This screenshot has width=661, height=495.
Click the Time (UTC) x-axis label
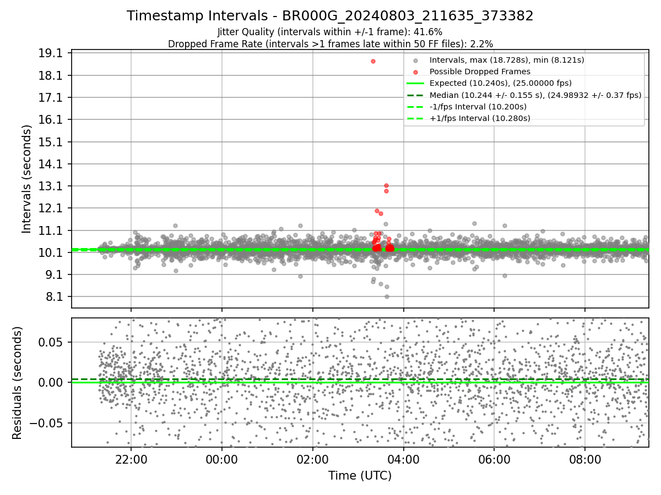(x=360, y=476)
